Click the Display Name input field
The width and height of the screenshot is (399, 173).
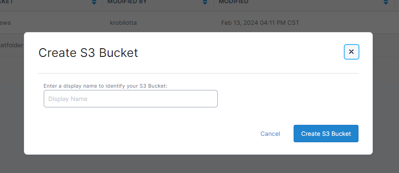tap(131, 99)
